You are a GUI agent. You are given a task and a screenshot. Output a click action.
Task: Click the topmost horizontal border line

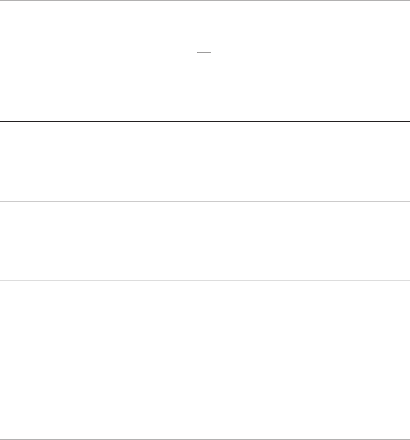[205, 0]
